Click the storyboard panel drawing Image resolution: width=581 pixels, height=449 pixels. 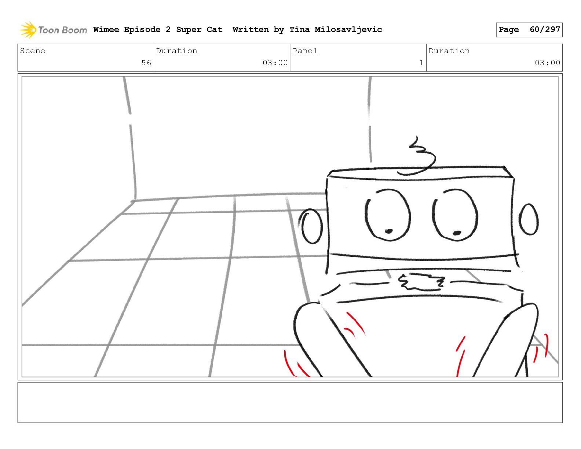[290, 227]
